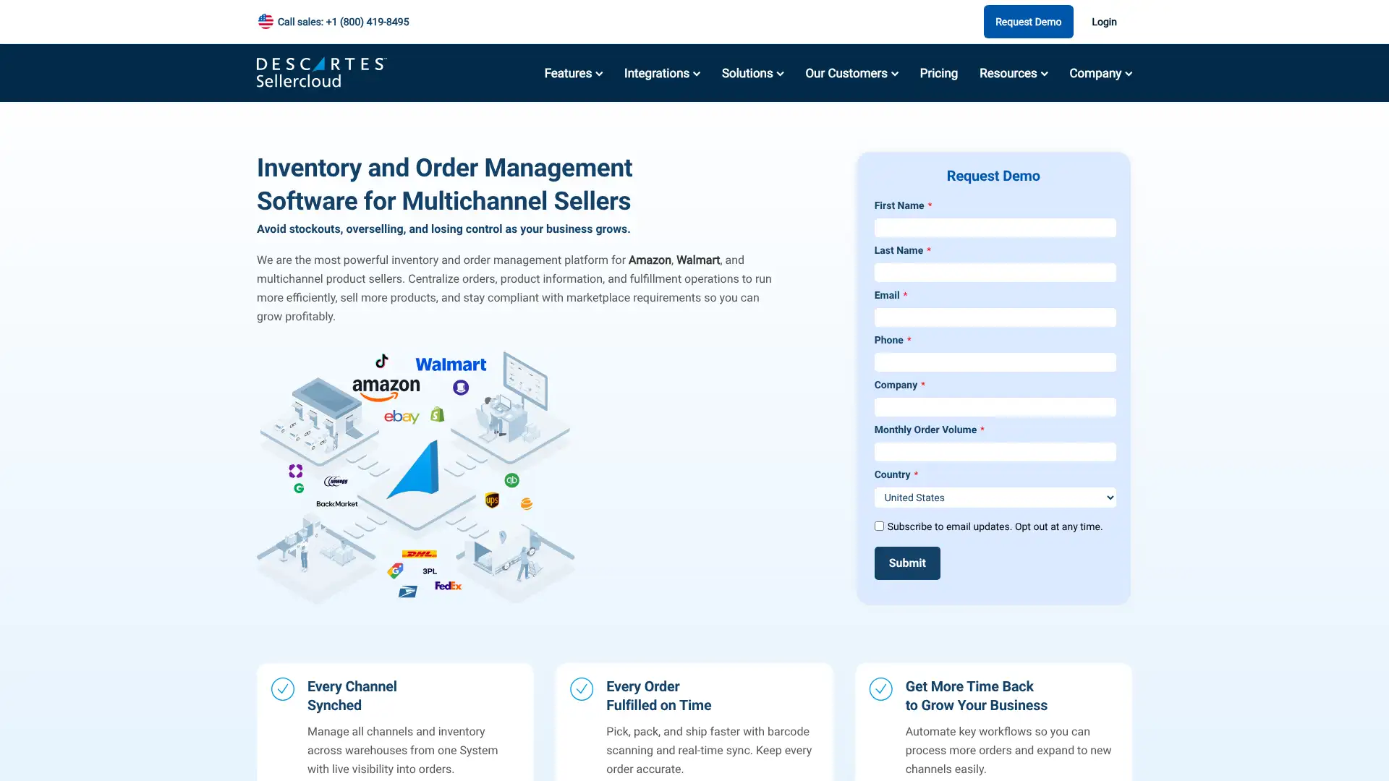Click the Amazon logo in the illustration
The image size is (1389, 781).
[386, 389]
